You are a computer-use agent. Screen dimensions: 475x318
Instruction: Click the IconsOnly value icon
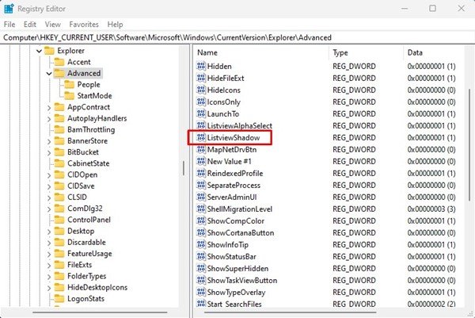[201, 102]
